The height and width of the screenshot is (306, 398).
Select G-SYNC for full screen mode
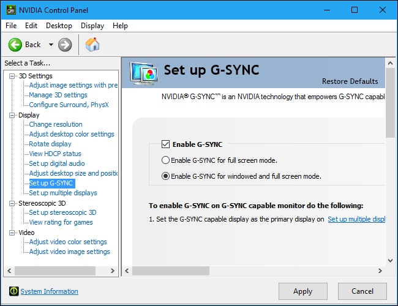[x=165, y=160]
